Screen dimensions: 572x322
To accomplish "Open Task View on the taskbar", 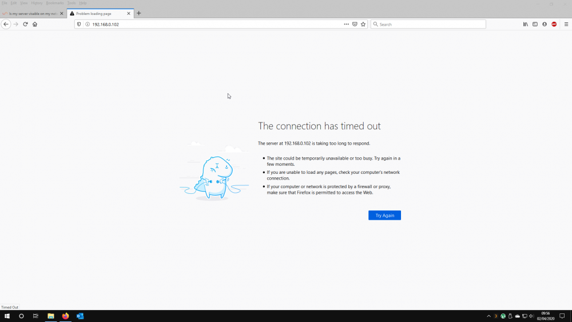I will tap(35, 316).
